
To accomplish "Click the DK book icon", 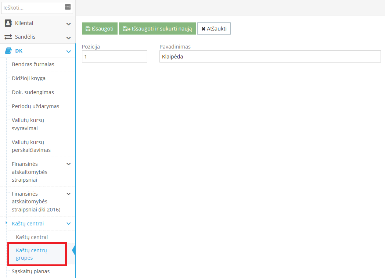I will [8, 51].
